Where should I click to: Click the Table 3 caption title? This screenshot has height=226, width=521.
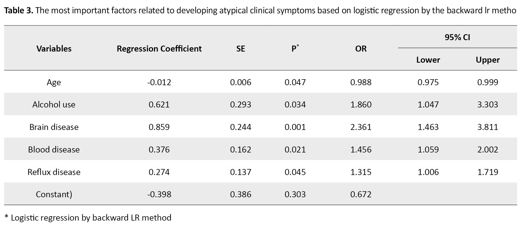[x=19, y=10]
